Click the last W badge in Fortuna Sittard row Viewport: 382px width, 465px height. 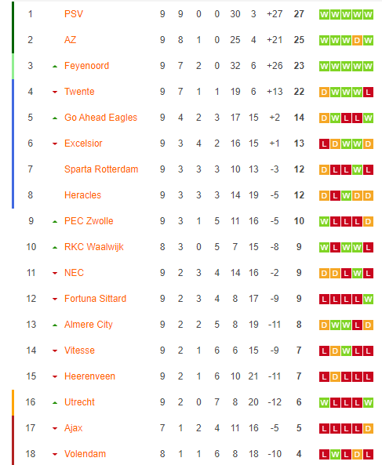click(368, 300)
